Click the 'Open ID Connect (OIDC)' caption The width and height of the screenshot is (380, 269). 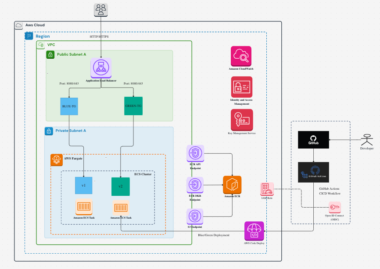335,217
